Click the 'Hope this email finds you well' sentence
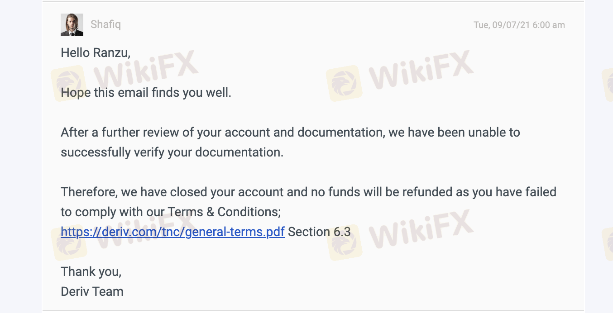This screenshot has width=613, height=313. pos(146,93)
